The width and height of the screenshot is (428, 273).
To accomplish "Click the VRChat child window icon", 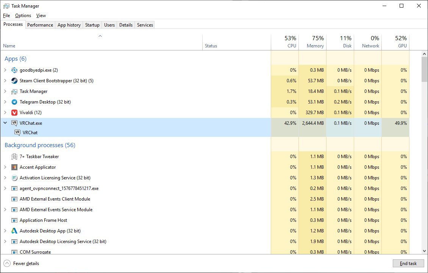I will (17, 133).
